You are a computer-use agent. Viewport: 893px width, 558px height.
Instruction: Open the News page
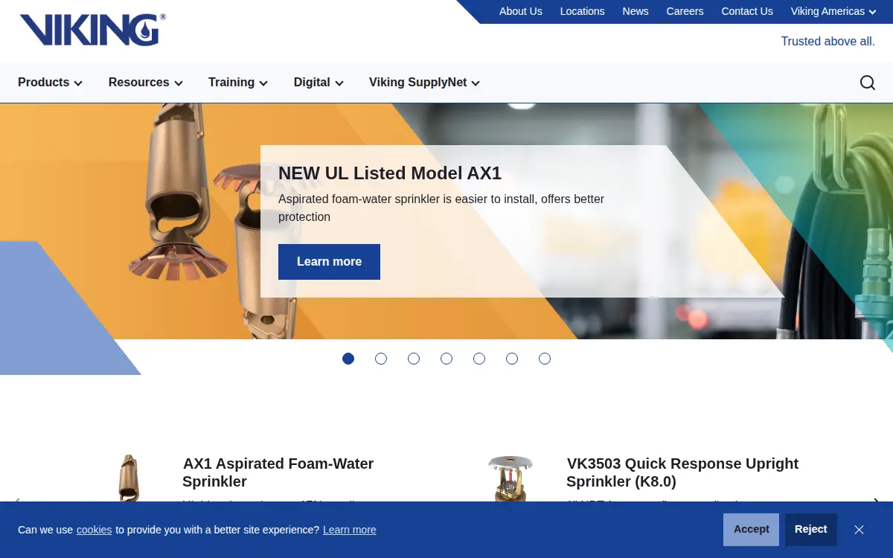[x=636, y=11]
